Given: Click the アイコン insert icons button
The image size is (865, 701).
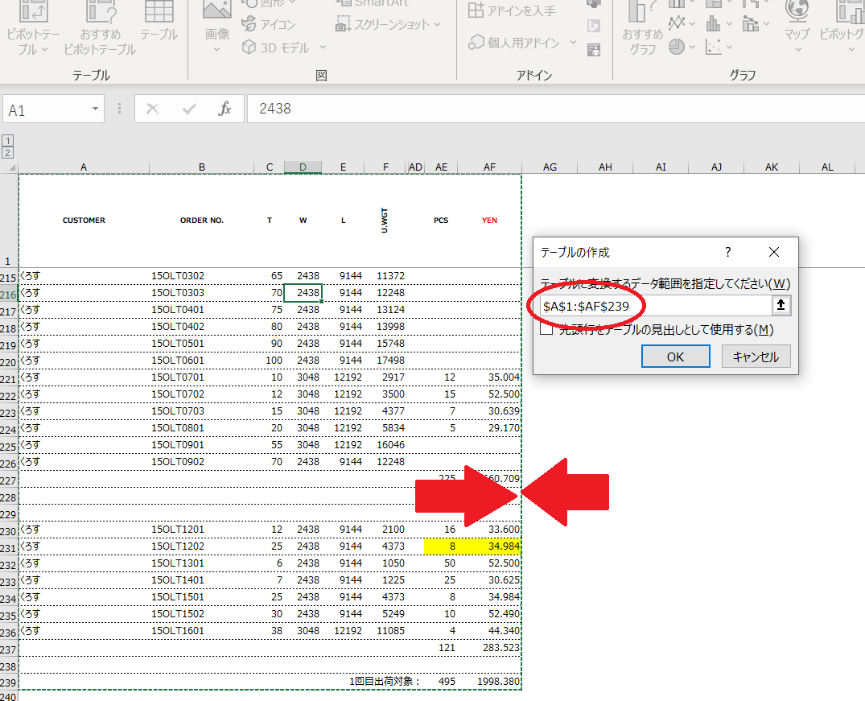Looking at the screenshot, I should [x=269, y=24].
